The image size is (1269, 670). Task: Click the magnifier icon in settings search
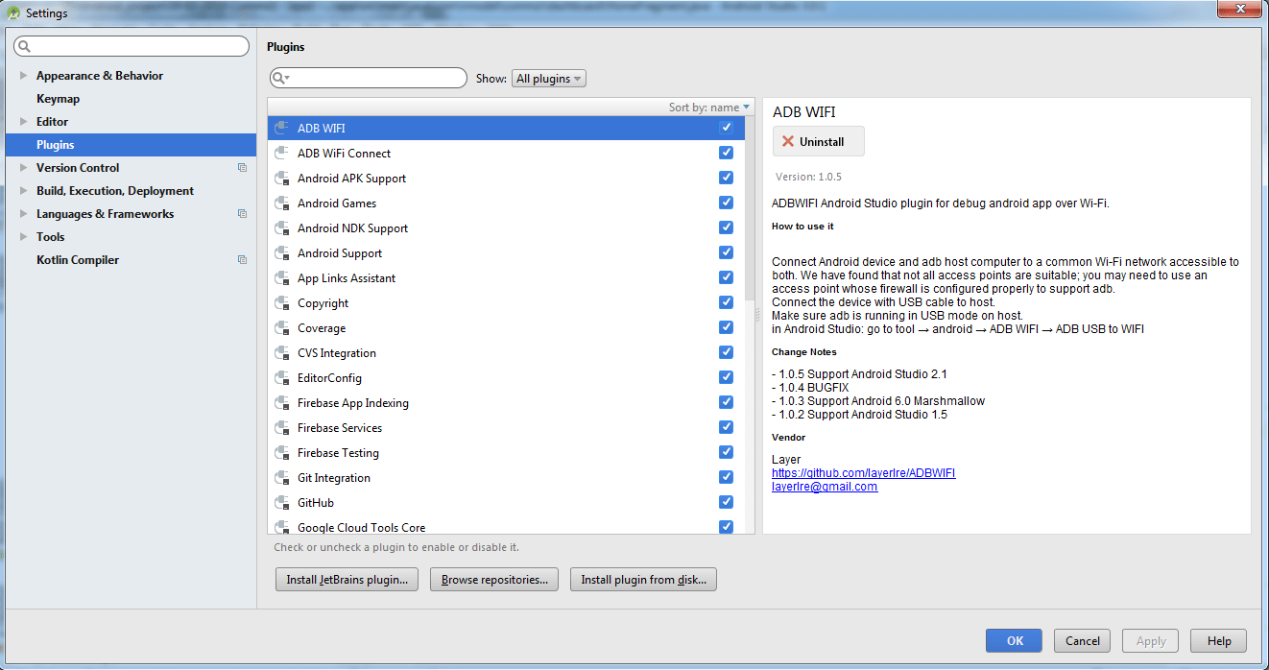tap(24, 47)
